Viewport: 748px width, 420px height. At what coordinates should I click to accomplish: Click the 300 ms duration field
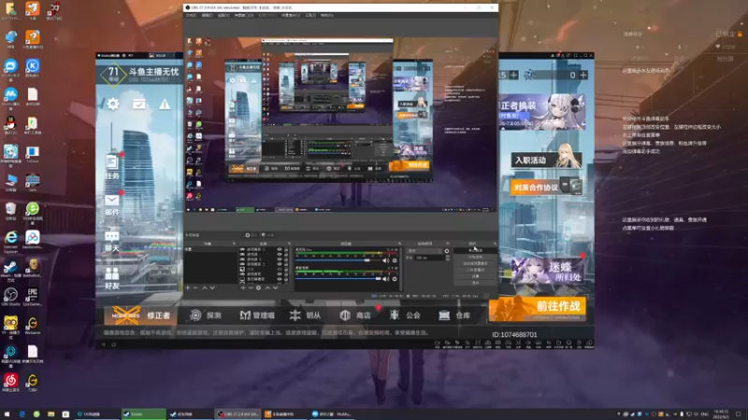point(429,258)
